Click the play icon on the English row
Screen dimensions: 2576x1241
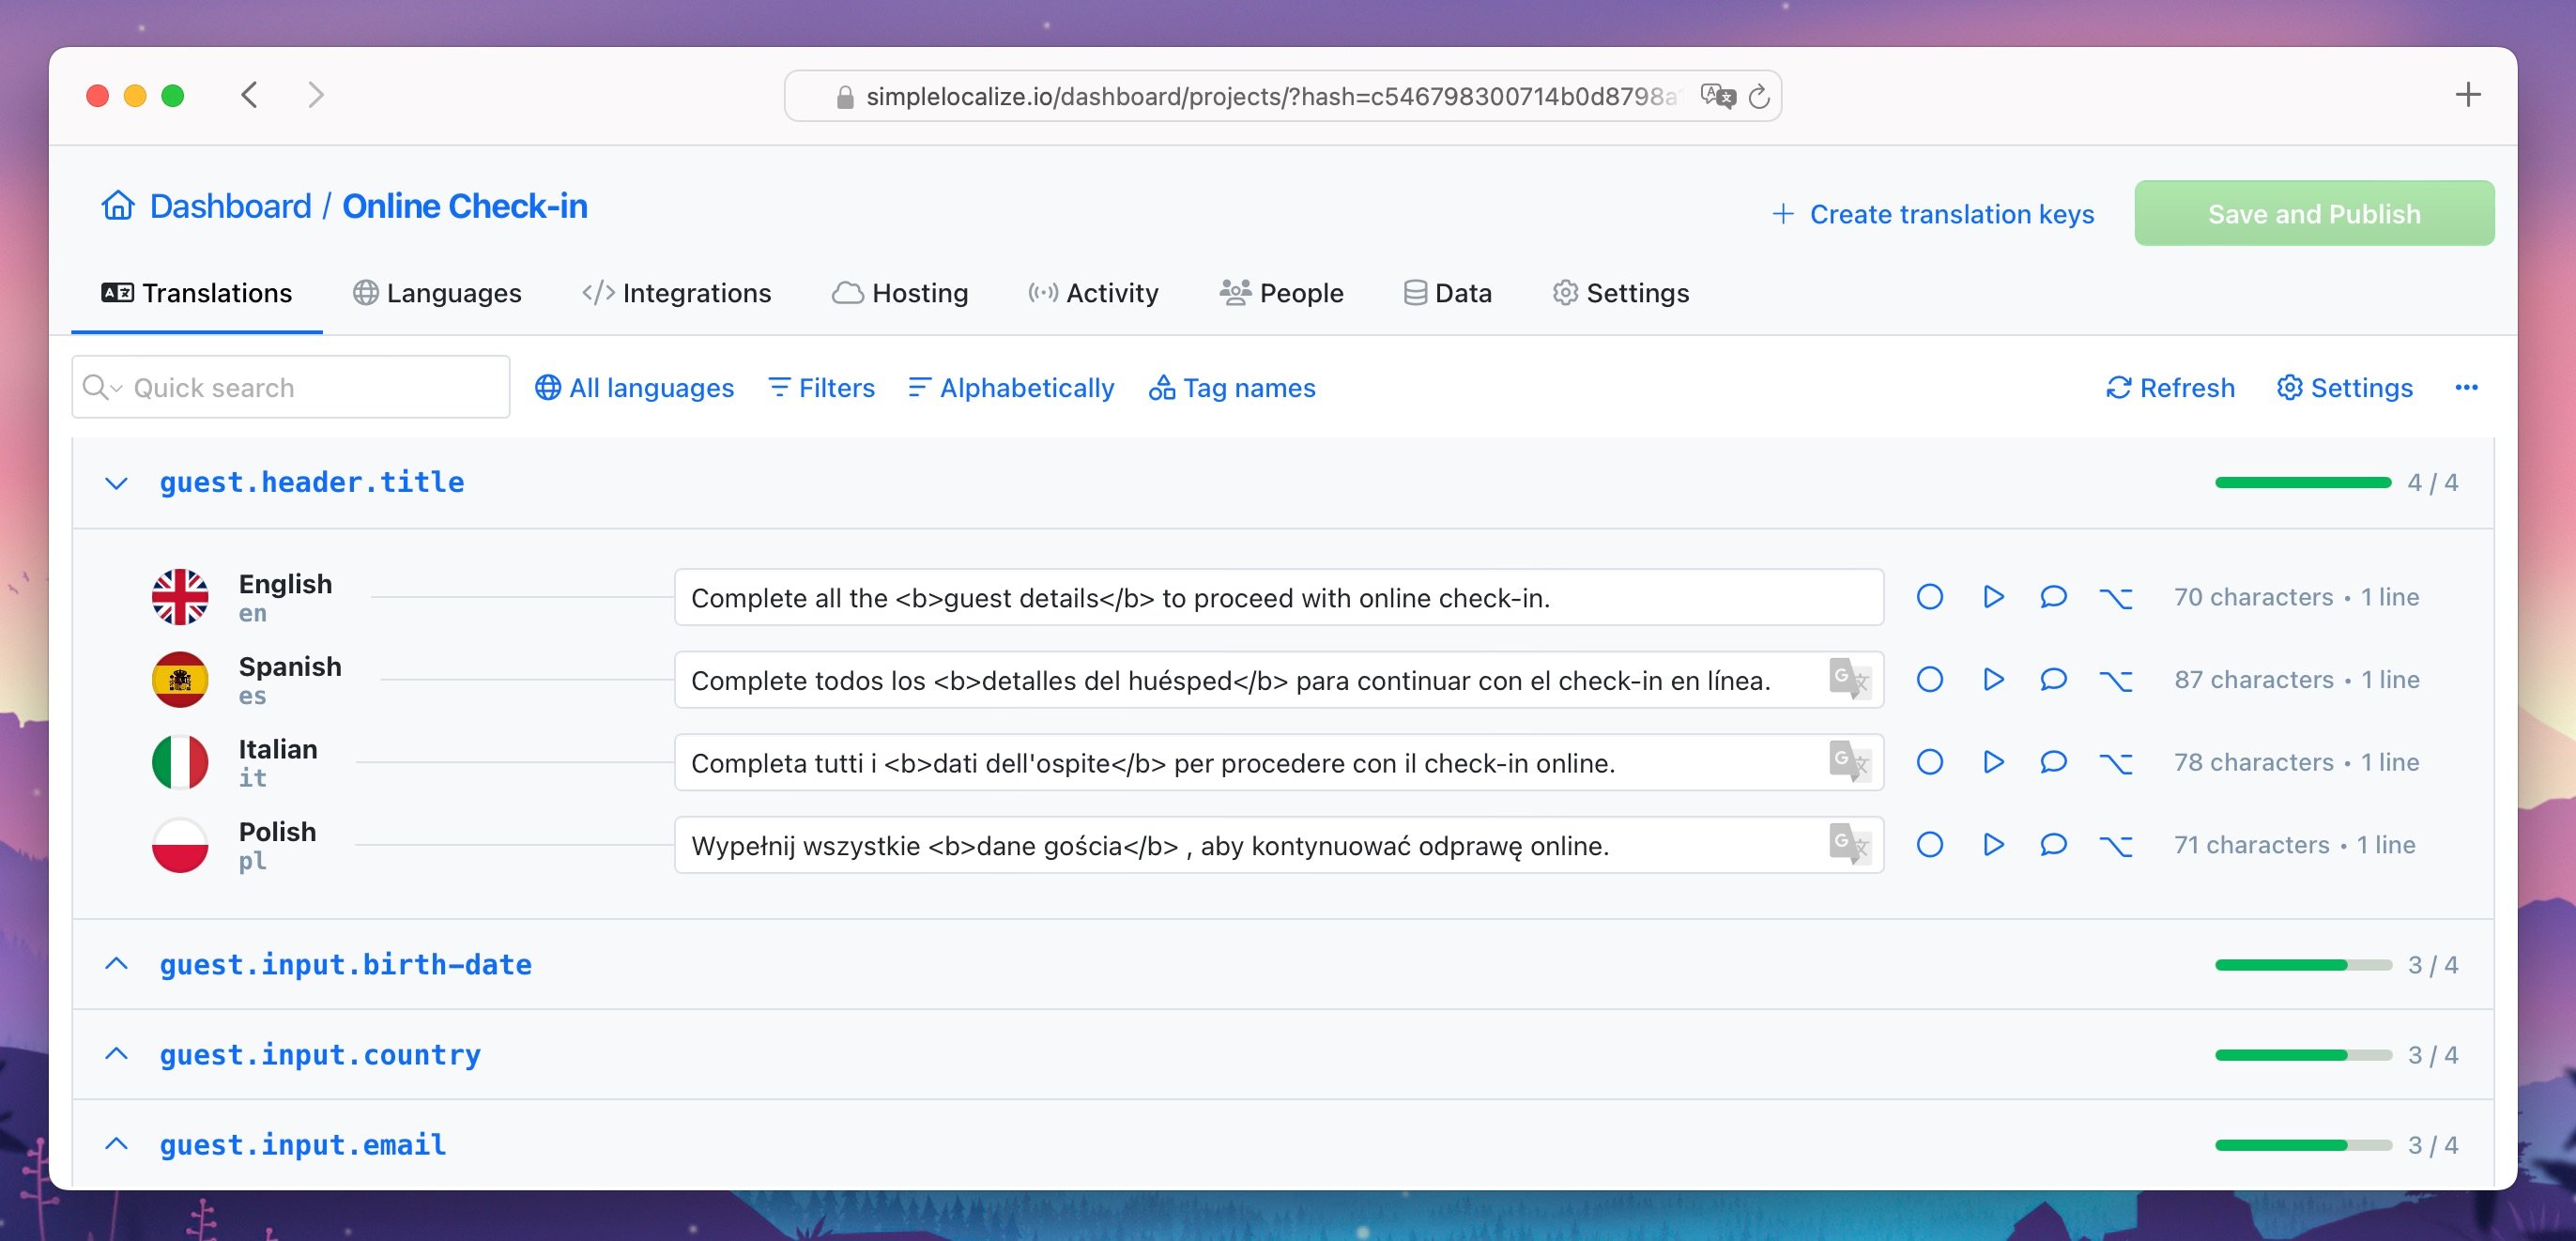tap(1993, 597)
